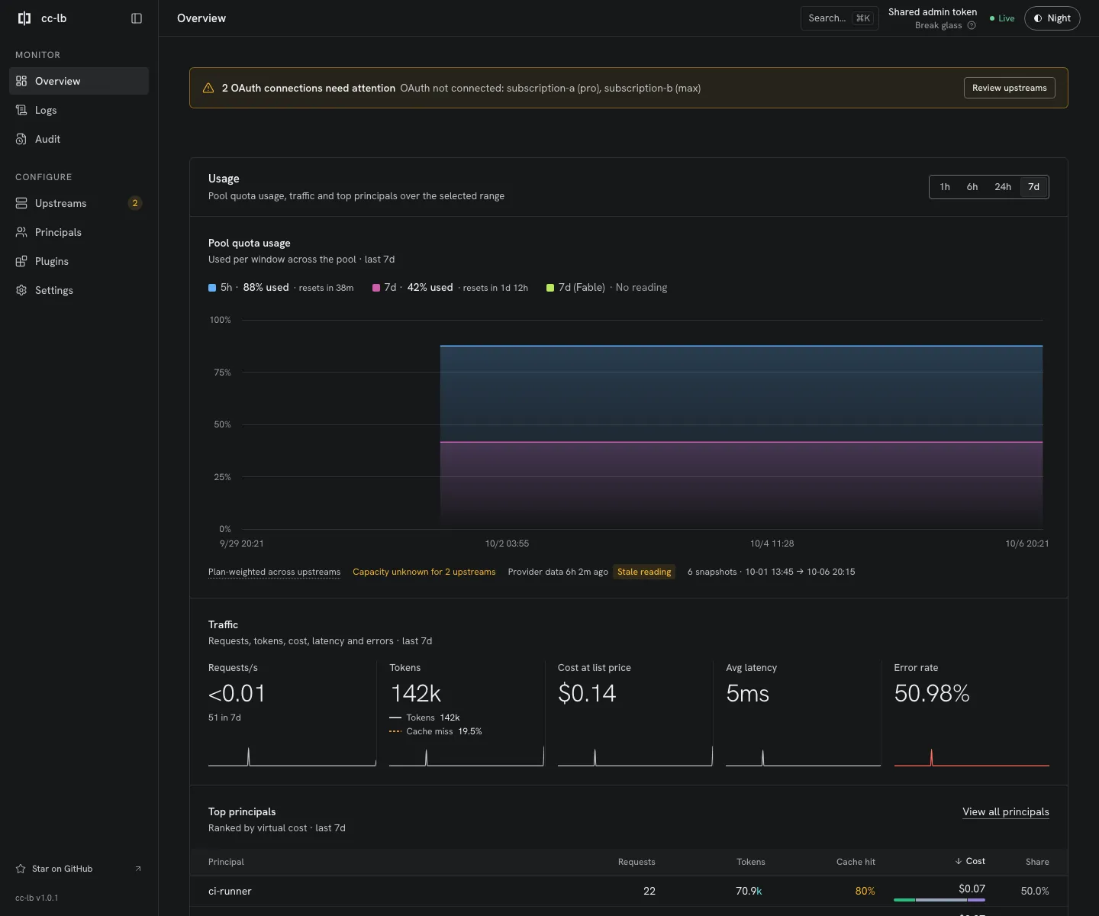The height and width of the screenshot is (916, 1099).
Task: Open the Audit page
Action: click(79, 139)
